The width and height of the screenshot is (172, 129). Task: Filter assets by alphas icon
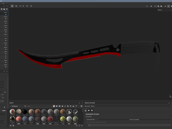tap(68, 106)
